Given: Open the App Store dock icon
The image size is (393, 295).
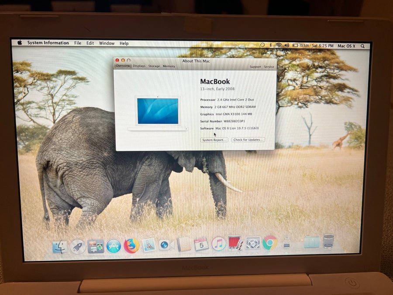Looking at the screenshot, I should click(114, 246).
